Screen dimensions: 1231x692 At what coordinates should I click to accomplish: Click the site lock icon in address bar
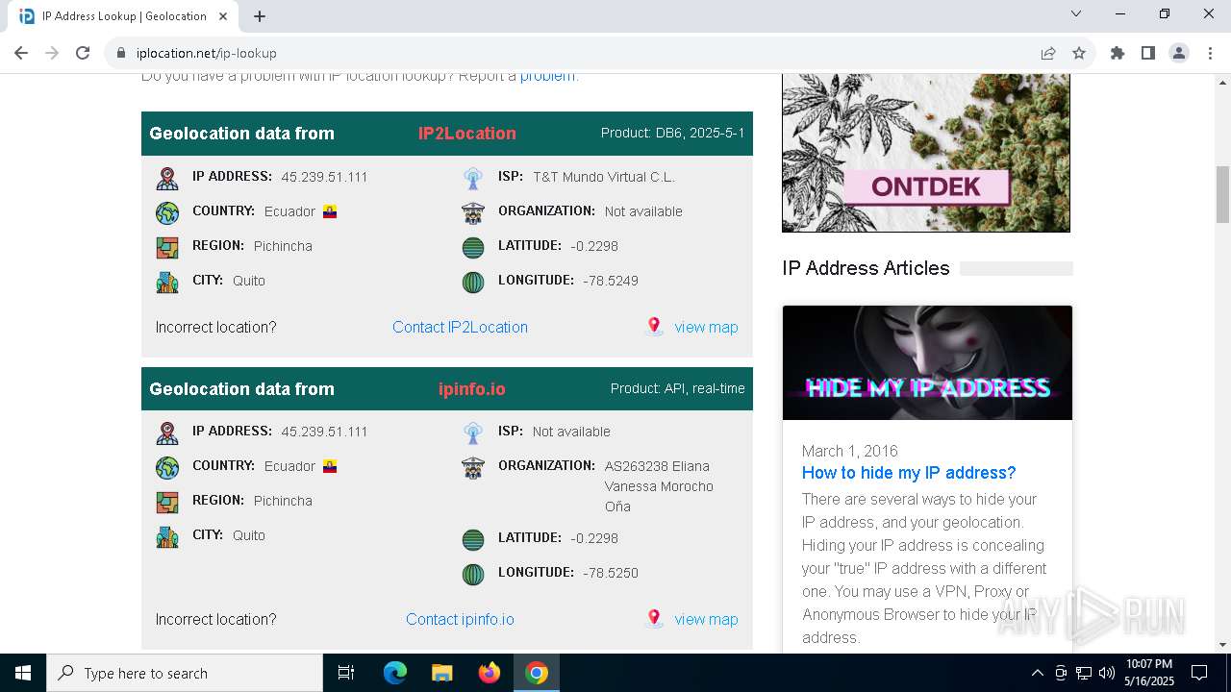point(121,53)
